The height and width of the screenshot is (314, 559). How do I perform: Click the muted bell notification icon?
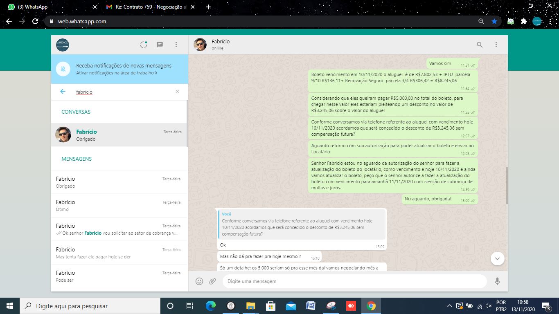63,69
